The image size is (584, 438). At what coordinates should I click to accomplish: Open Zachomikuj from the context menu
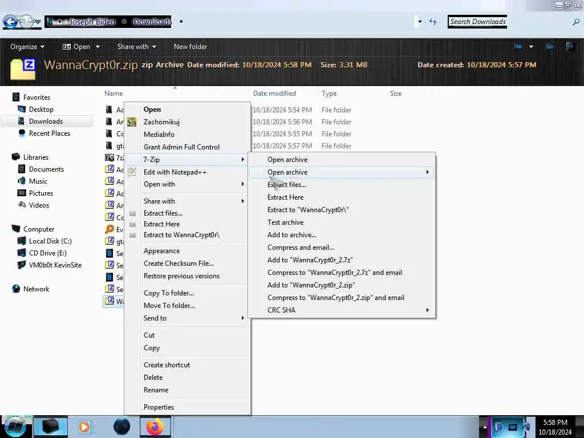click(x=161, y=122)
